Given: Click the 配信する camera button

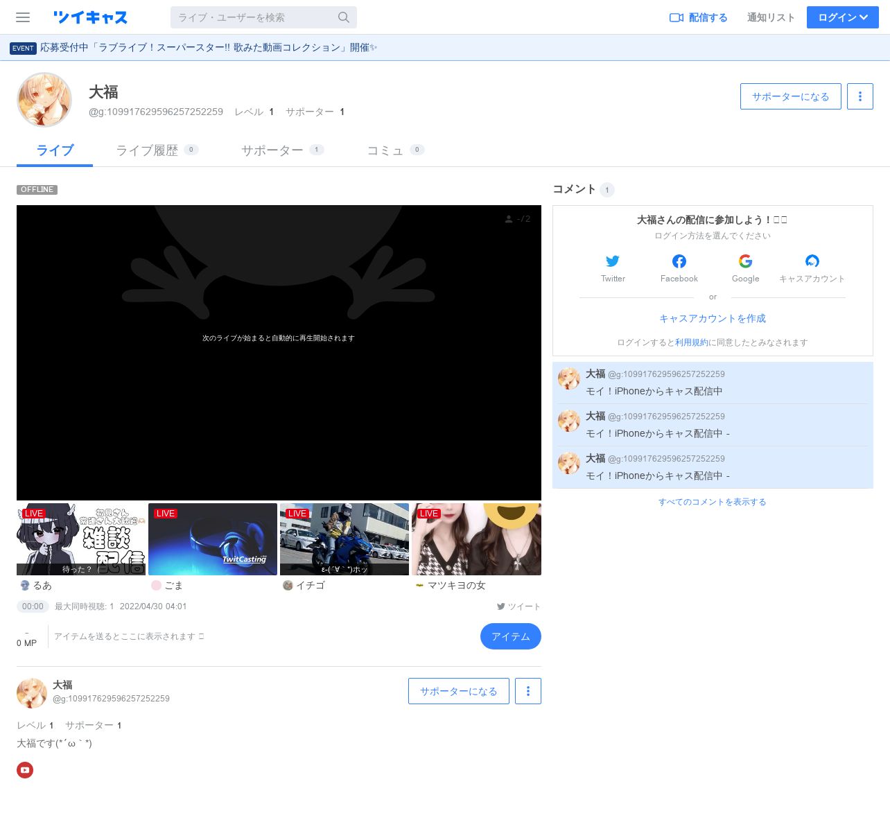Looking at the screenshot, I should (x=699, y=17).
